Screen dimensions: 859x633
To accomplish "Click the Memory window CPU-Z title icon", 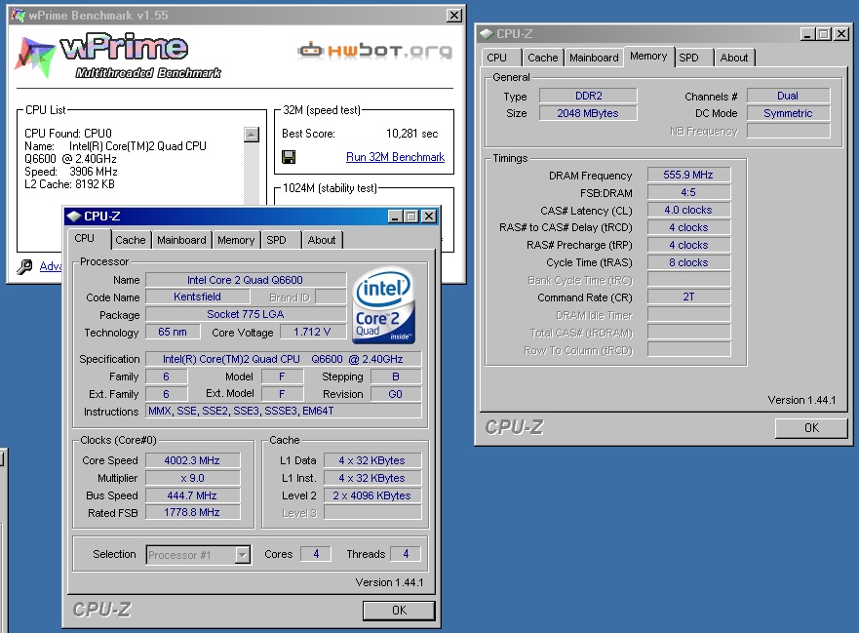I will [487, 34].
